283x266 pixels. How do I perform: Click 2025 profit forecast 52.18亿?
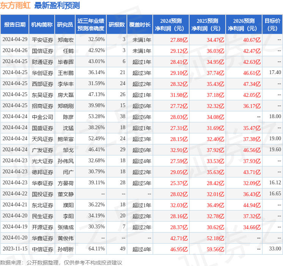point(215,238)
